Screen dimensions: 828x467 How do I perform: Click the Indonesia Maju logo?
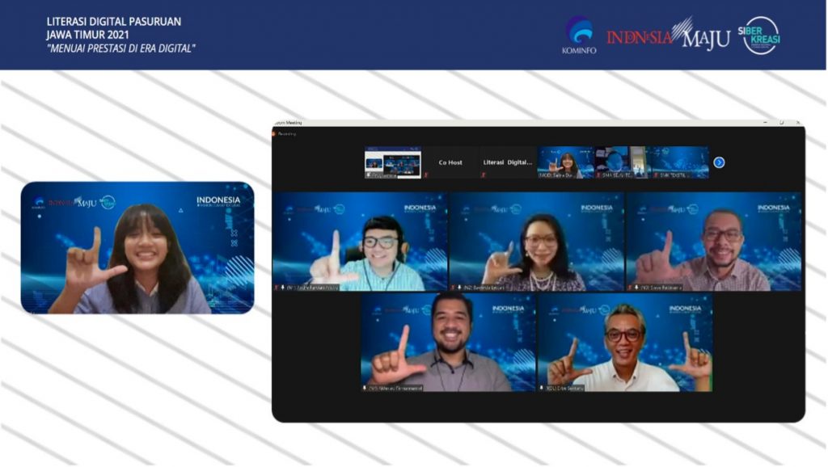point(668,36)
